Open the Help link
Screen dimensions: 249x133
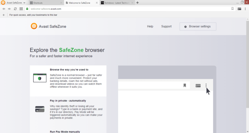[150, 26]
